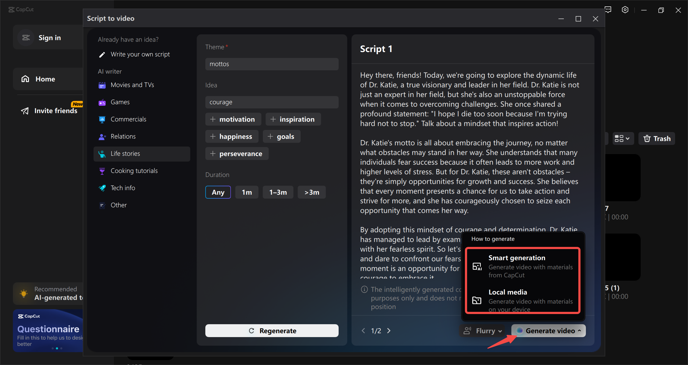
Task: Click the Games controller icon
Action: [x=102, y=102]
